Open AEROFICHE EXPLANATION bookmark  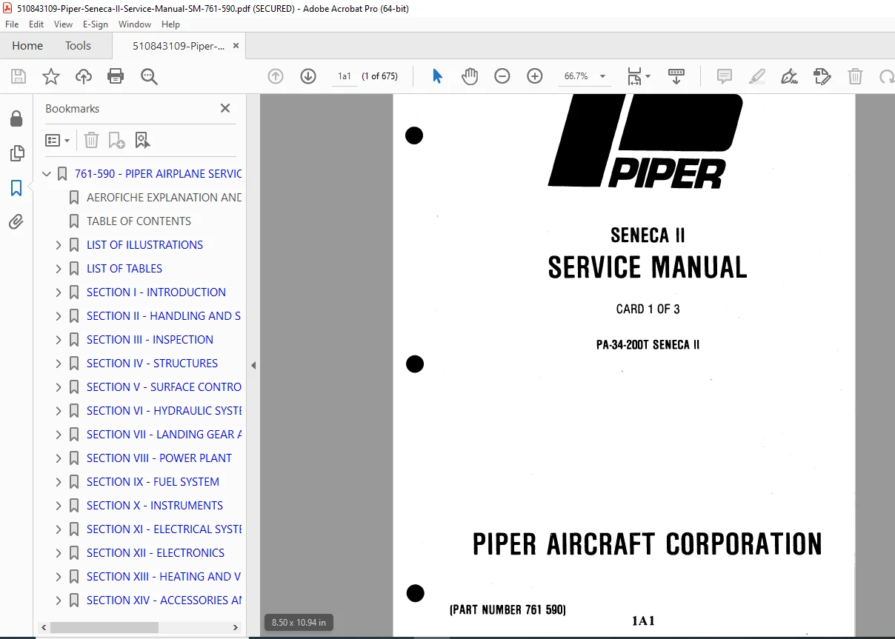[x=164, y=198]
